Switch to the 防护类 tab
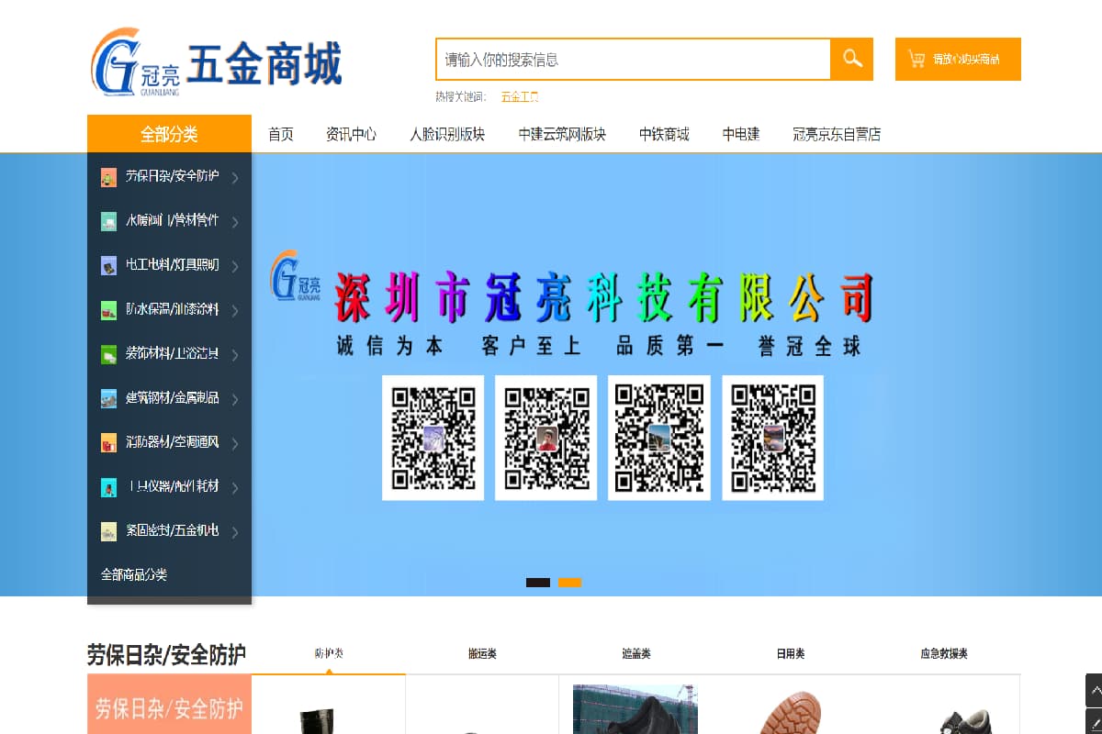 pos(329,653)
